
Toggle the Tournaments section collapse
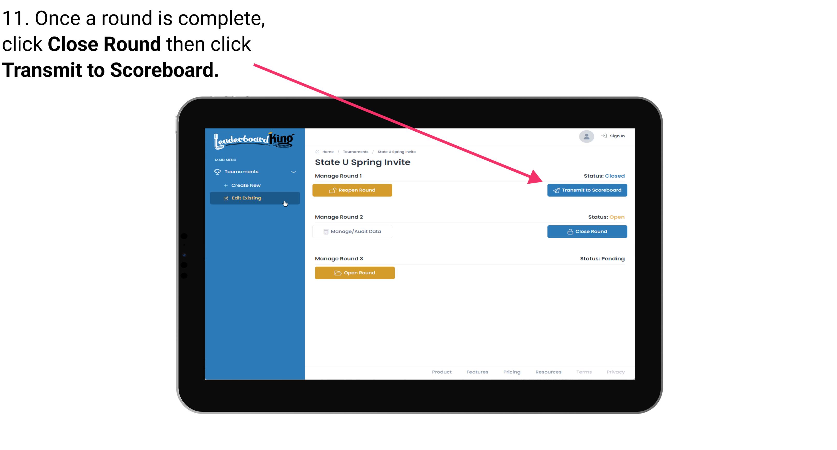click(293, 171)
